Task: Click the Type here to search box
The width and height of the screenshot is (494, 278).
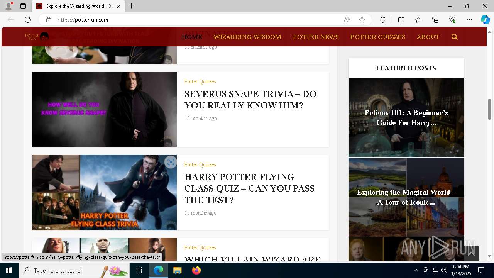Action: click(74, 270)
